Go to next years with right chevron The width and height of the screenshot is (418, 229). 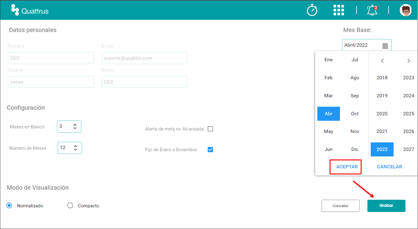409,61
